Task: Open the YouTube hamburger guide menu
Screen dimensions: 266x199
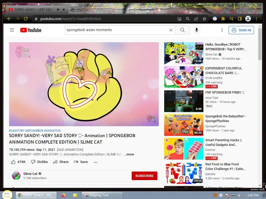Action: pos(12,30)
